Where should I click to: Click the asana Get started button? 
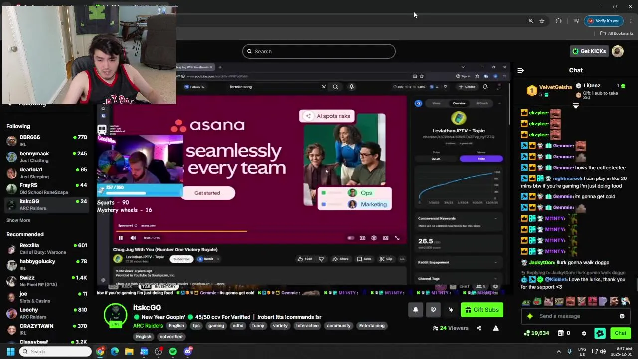pyautogui.click(x=207, y=193)
